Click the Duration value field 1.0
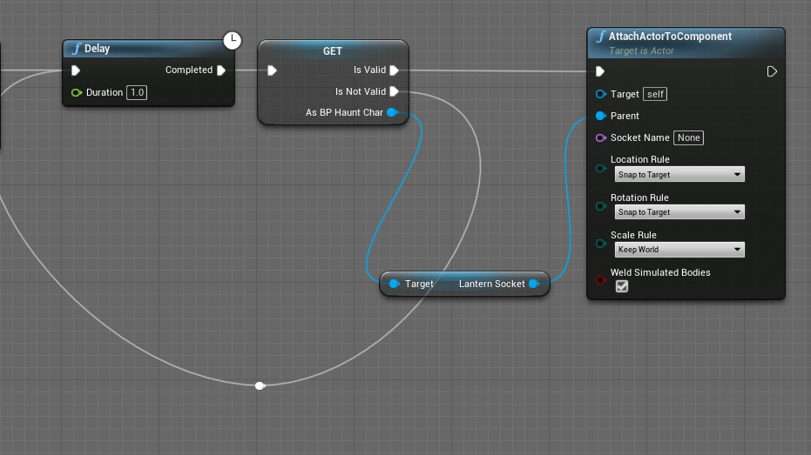The width and height of the screenshot is (811, 455). (138, 92)
